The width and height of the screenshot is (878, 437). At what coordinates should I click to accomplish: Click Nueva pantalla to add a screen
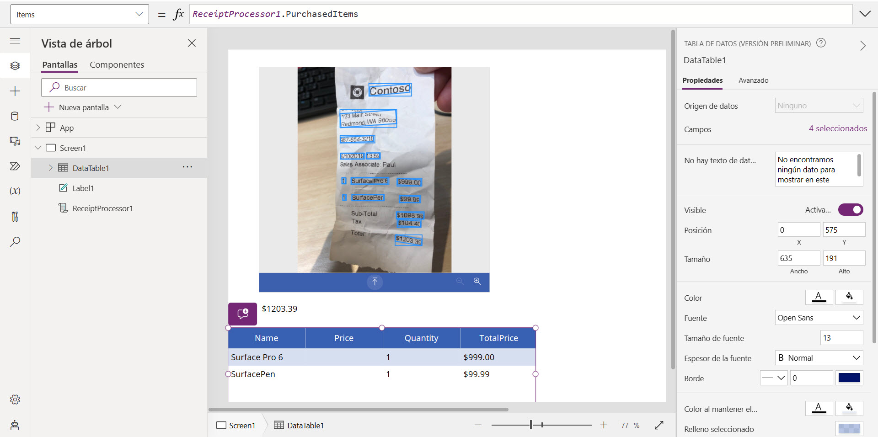pos(83,107)
